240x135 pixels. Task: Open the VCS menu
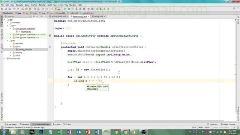click(66, 5)
